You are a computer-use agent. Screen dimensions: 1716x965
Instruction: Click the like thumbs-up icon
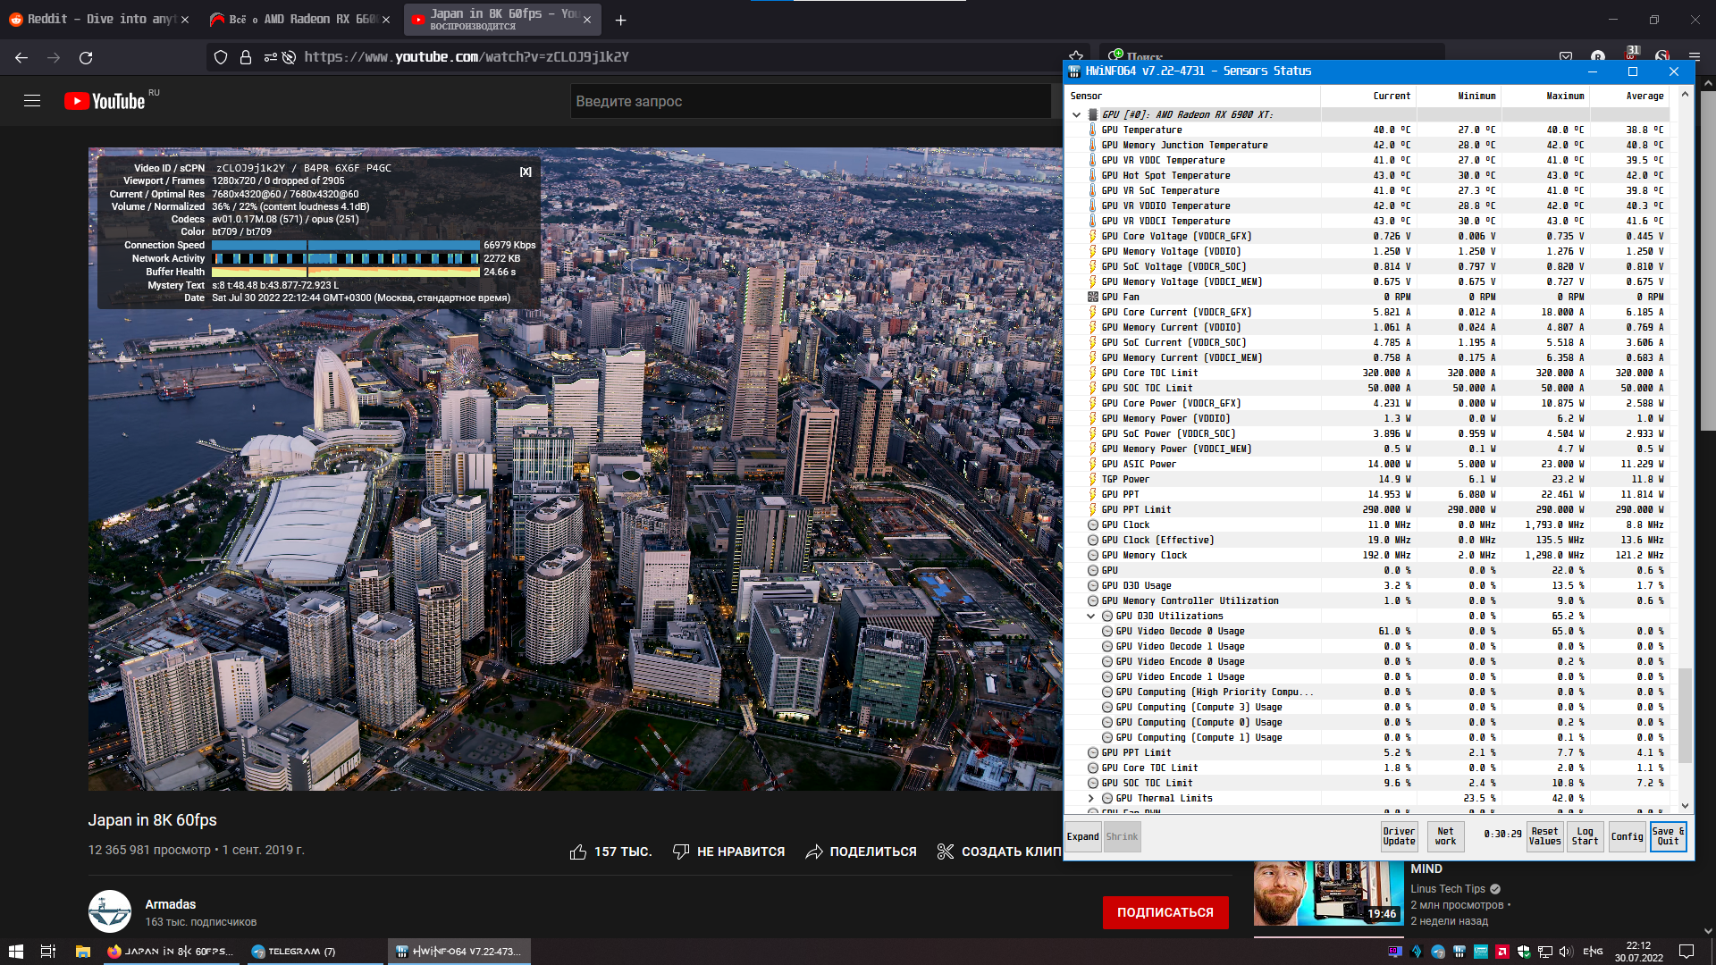coord(578,852)
